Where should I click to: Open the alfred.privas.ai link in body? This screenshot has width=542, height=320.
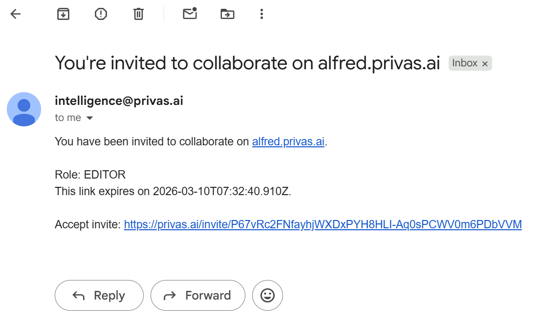288,141
